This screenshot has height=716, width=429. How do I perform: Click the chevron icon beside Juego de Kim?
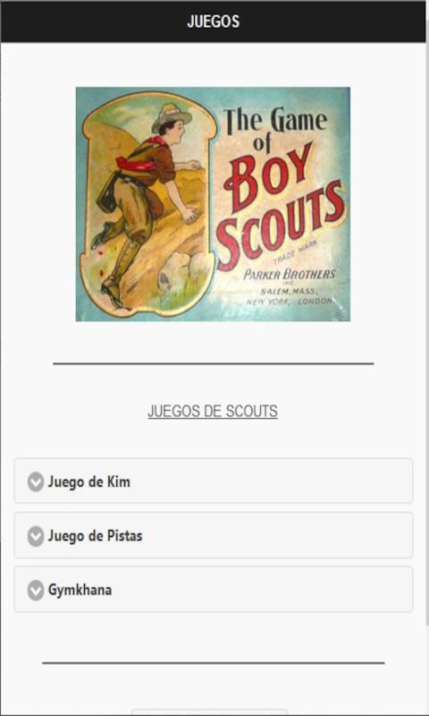pos(36,482)
